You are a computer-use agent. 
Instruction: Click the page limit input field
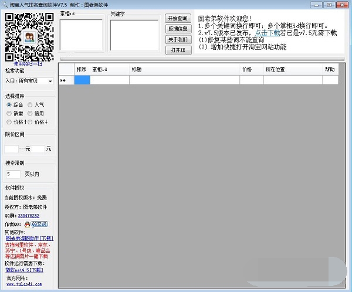pos(12,174)
